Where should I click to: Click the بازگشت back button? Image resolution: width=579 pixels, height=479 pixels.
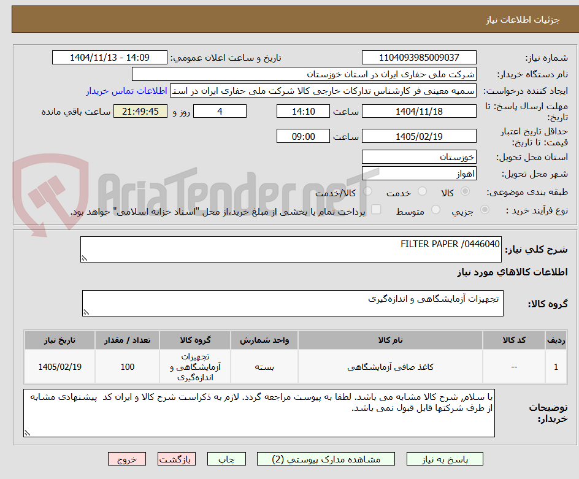tap(177, 459)
